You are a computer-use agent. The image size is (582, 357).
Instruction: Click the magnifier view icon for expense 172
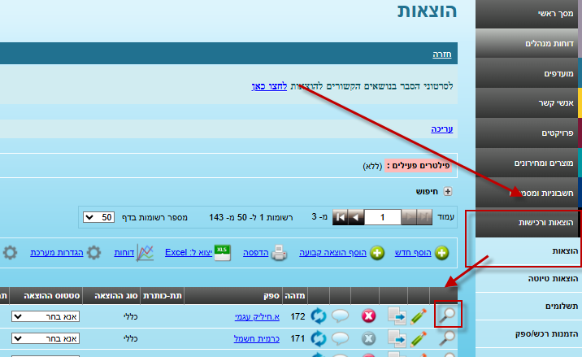point(446,315)
